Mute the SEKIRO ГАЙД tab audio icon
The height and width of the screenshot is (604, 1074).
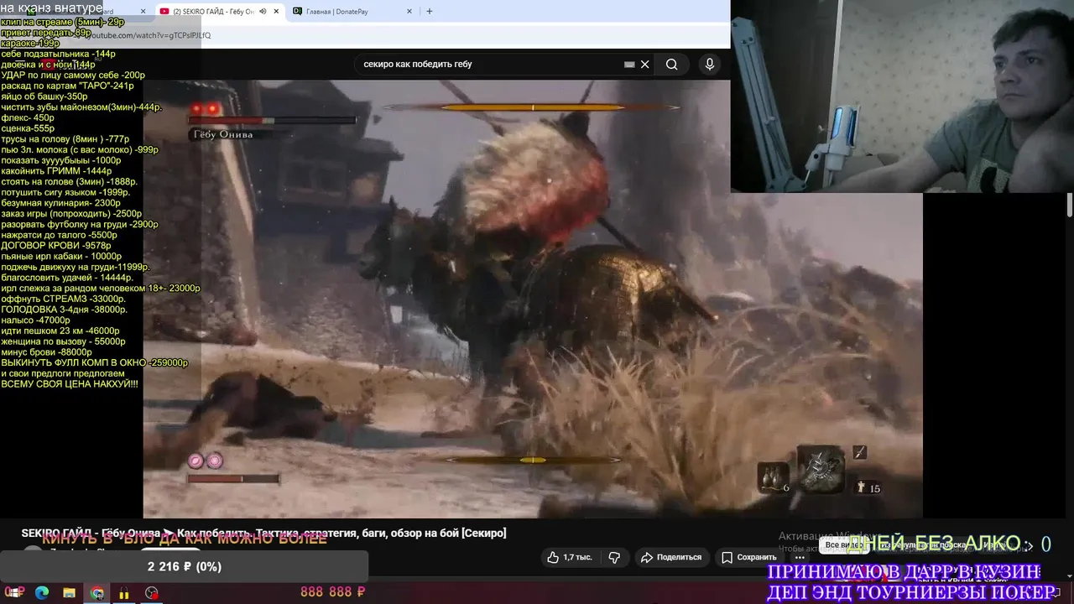263,12
